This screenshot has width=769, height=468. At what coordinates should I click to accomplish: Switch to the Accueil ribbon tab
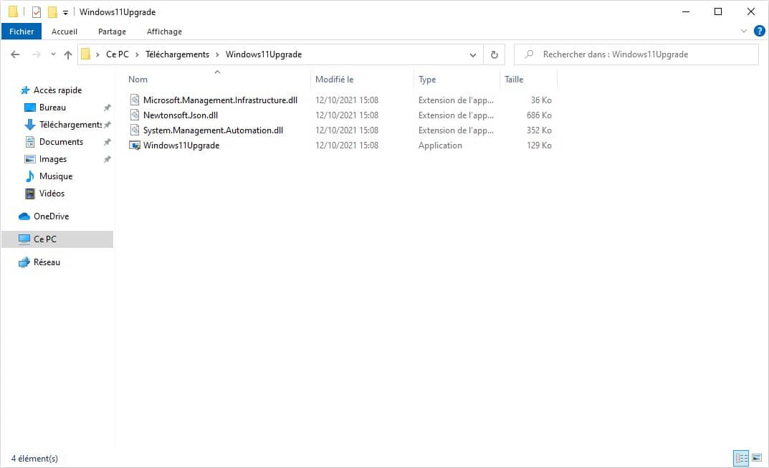[65, 32]
